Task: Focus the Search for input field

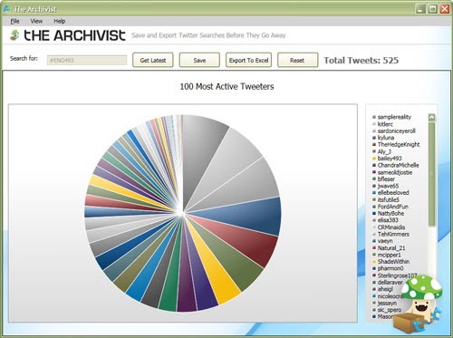Action: (x=87, y=60)
